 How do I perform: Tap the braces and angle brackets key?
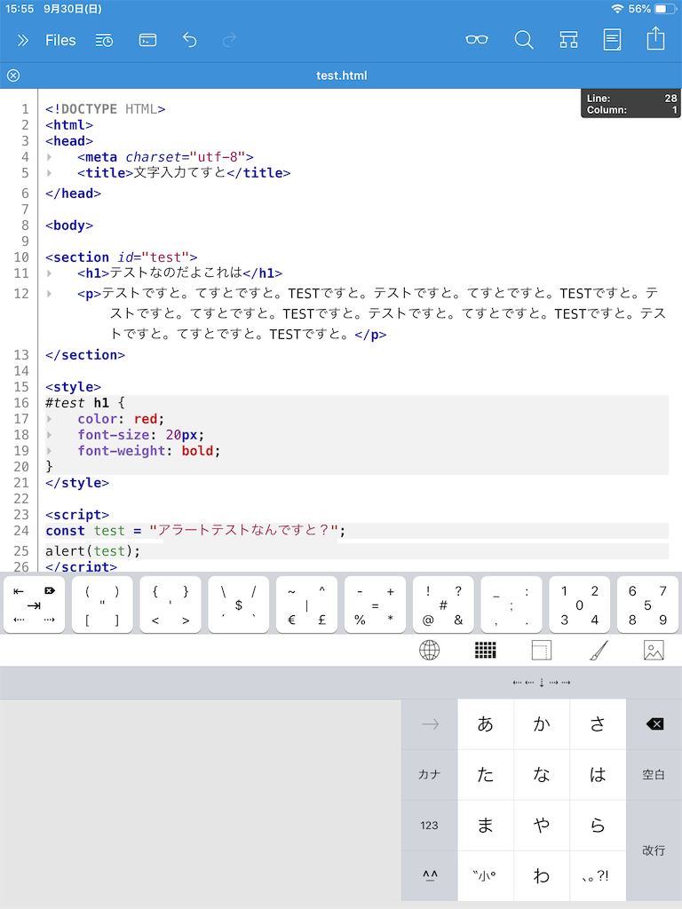click(x=170, y=605)
